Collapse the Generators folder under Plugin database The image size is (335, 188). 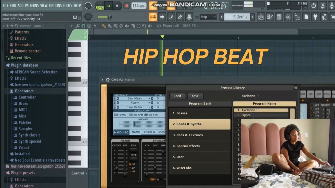point(24,91)
